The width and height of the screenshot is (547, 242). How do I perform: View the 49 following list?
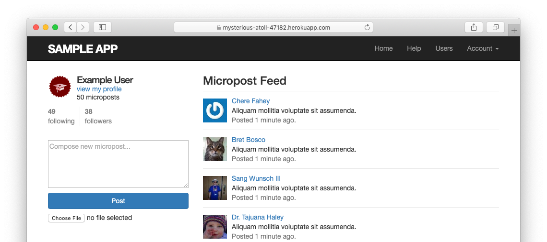61,116
